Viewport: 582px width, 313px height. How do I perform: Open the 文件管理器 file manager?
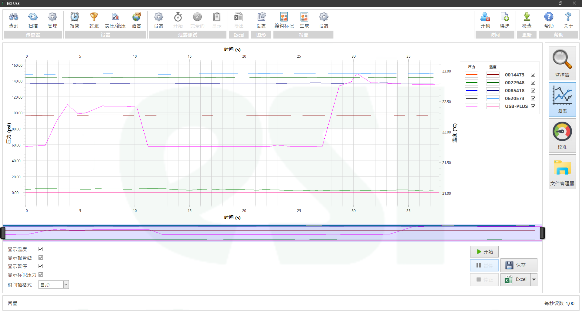tap(562, 172)
